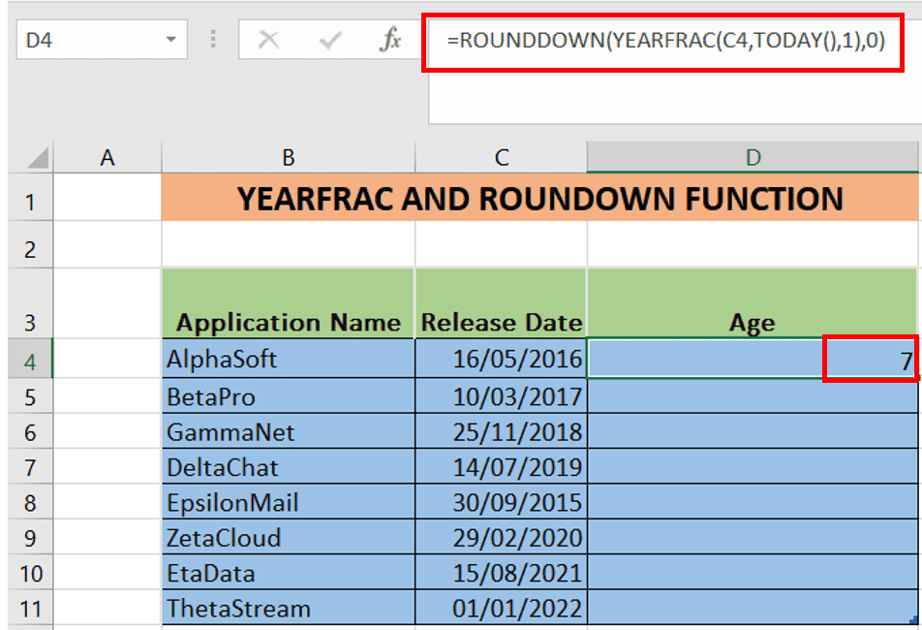Select the date 25/11/2018 cell
922x630 pixels.
tap(501, 431)
